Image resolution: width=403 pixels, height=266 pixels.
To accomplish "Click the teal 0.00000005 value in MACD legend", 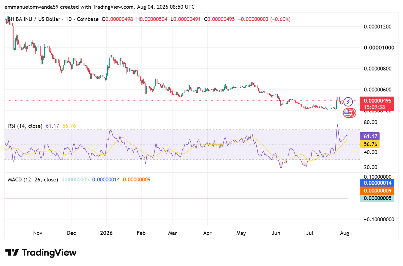I will coord(75,180).
